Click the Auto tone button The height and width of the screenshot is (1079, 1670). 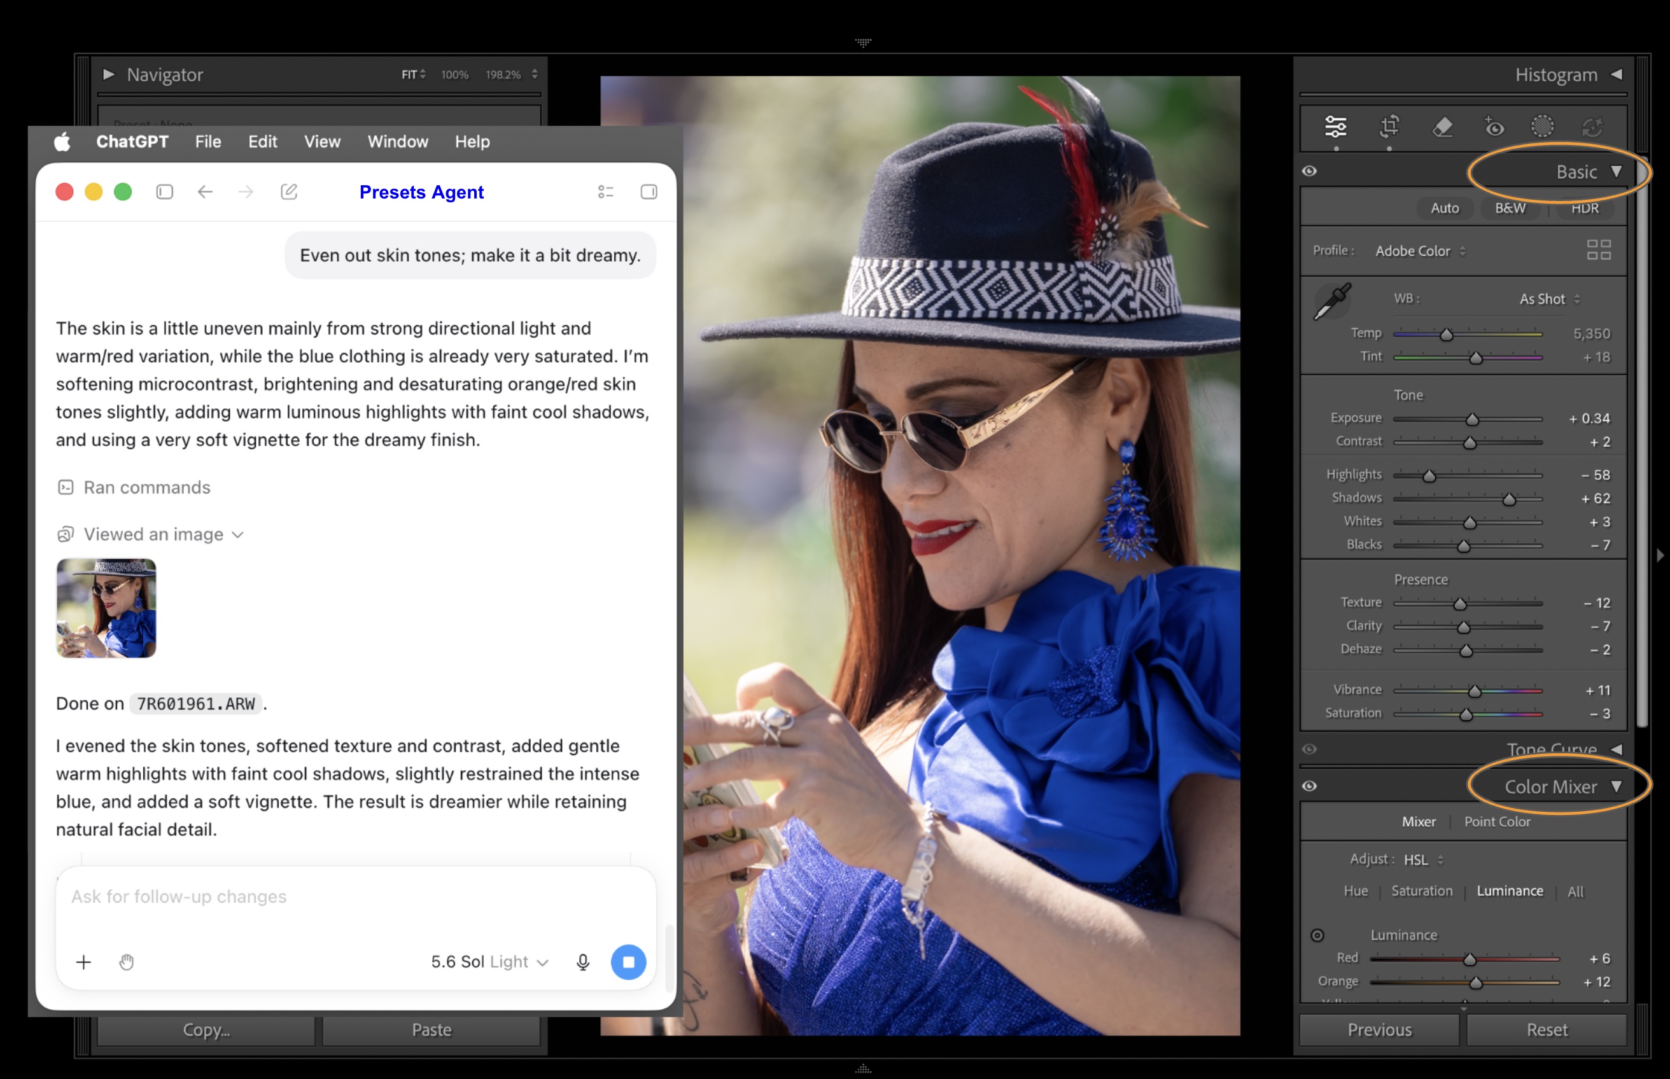point(1444,208)
